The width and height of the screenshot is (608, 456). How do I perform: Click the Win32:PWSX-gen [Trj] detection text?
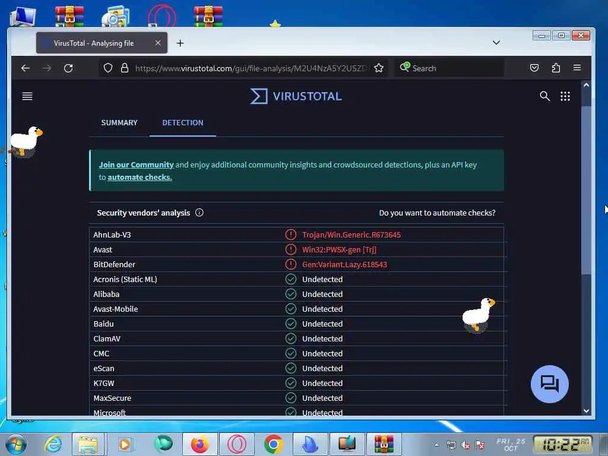tap(339, 249)
